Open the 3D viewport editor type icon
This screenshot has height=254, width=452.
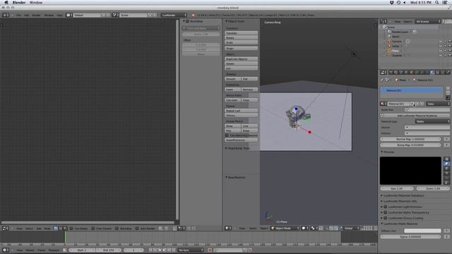pyautogui.click(x=228, y=229)
